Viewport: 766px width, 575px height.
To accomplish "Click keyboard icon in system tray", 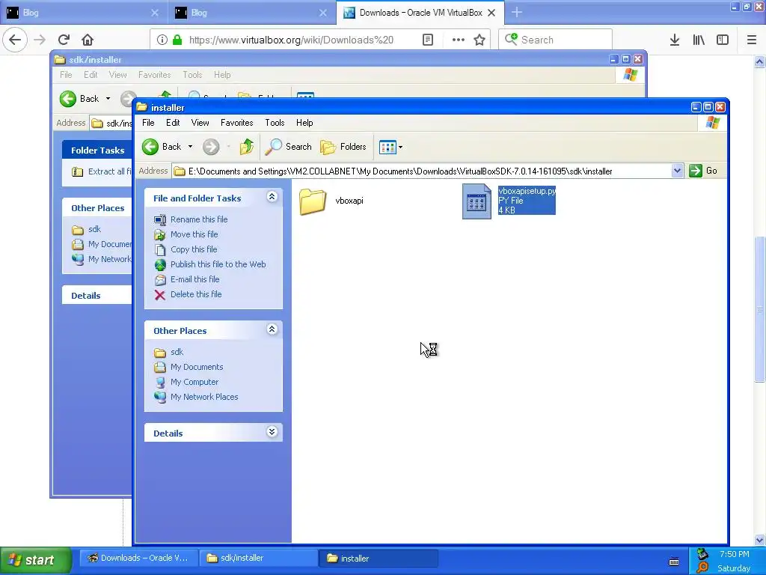I will (674, 562).
